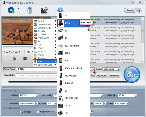Choose the N950 device profile

click(74, 23)
